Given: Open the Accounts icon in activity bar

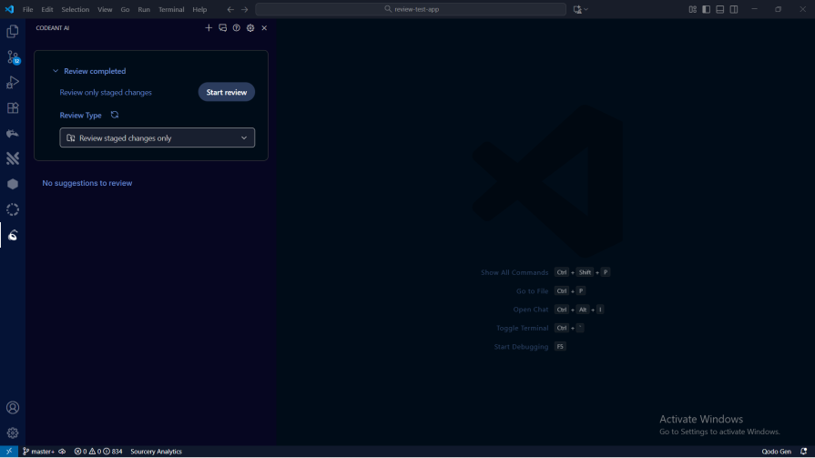Looking at the screenshot, I should click(13, 408).
